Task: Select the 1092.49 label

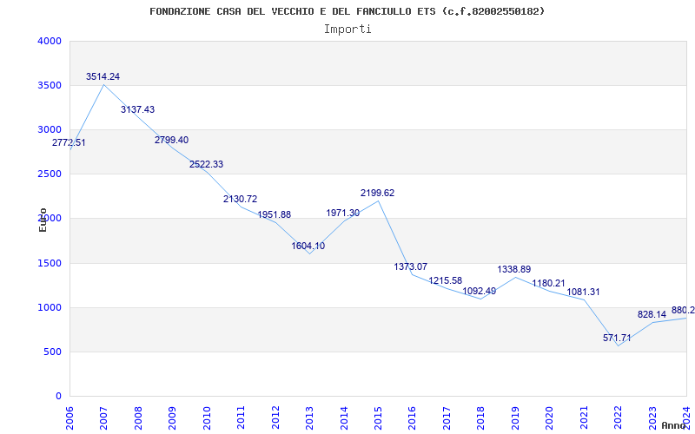Action: coord(480,291)
